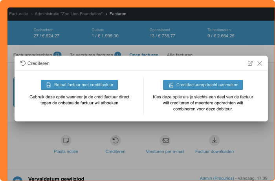Click the Versturen per e-mail envelope icon
The image size is (275, 181).
[x=165, y=140]
